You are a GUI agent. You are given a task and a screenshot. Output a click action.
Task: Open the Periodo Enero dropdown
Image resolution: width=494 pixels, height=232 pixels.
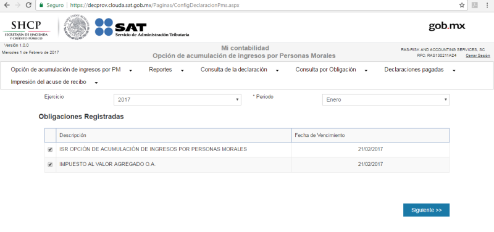[x=386, y=100]
